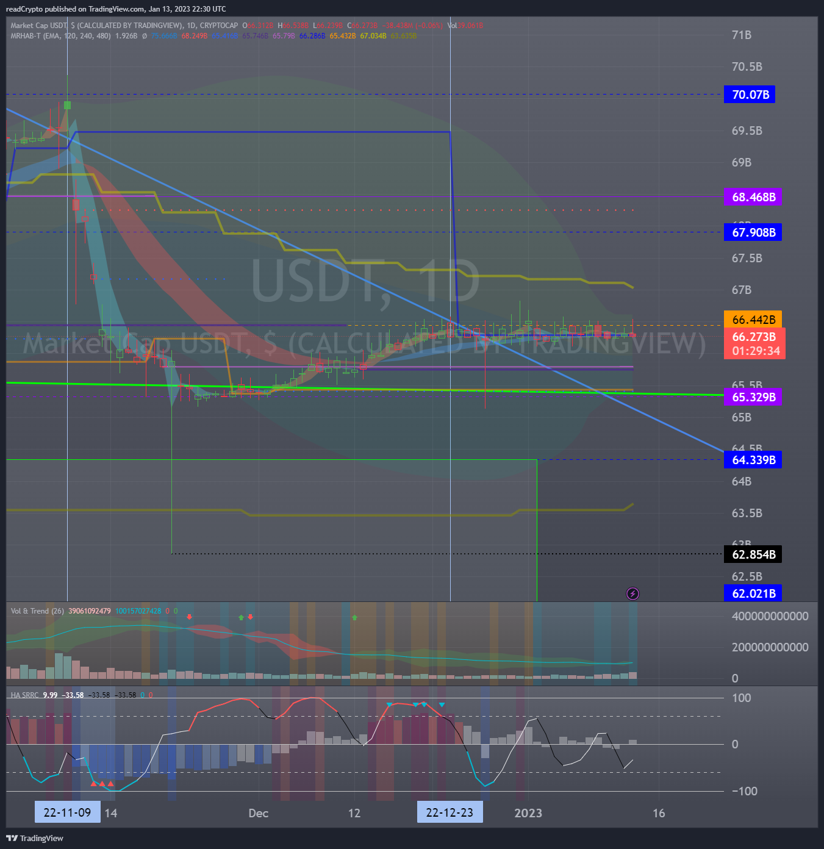Click the purple 68.468B price label
Image resolution: width=824 pixels, height=849 pixels.
[x=753, y=197]
